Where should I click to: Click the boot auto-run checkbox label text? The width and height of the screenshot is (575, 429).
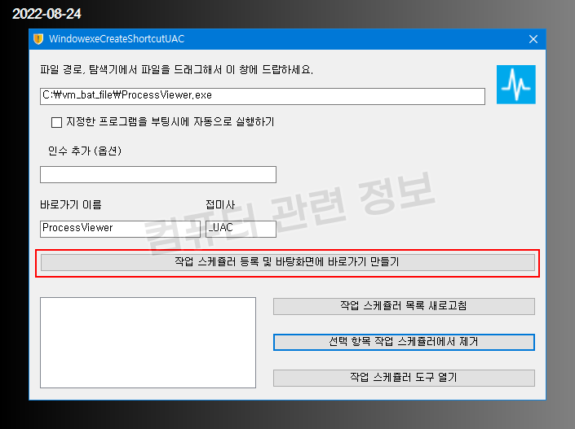[x=170, y=122]
